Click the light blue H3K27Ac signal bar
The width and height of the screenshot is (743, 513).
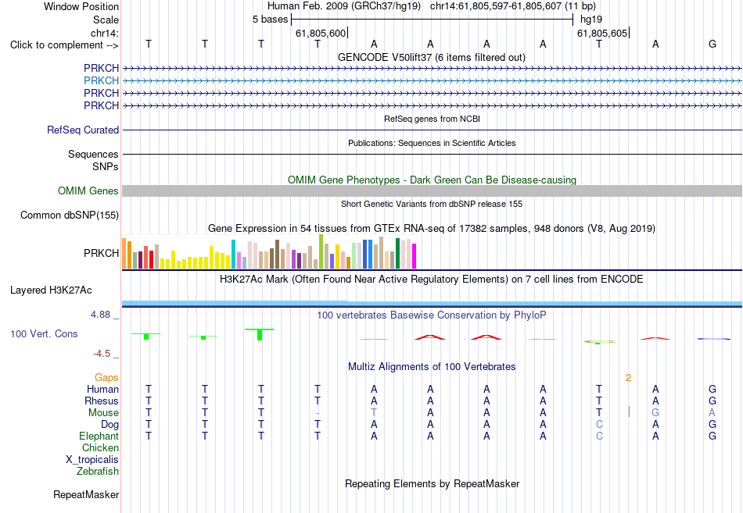[x=432, y=304]
